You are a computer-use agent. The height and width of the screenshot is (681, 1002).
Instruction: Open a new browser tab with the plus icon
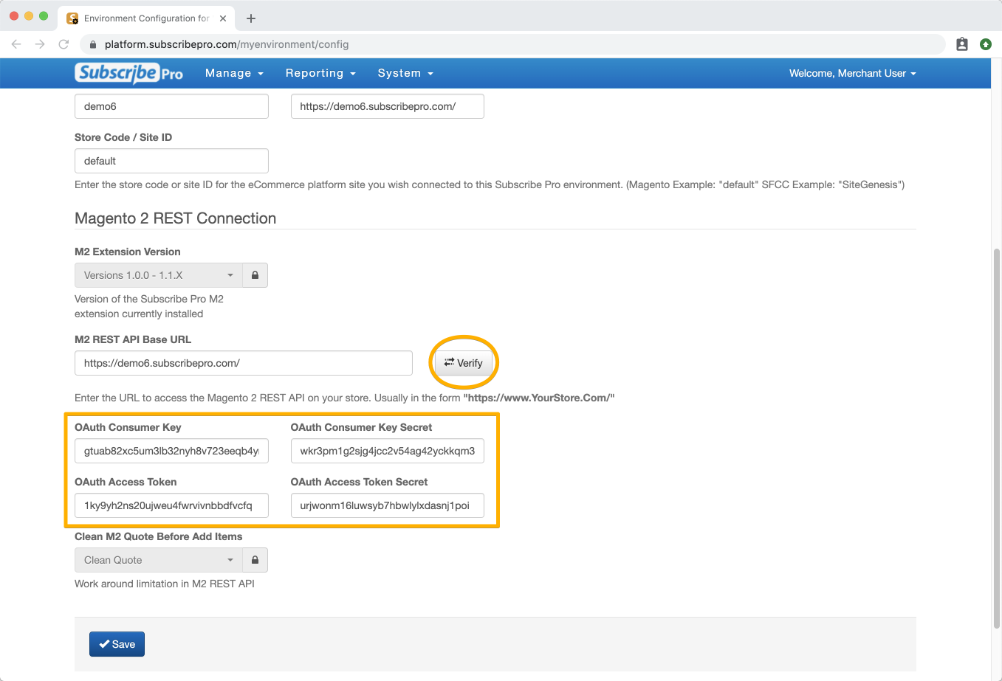tap(251, 18)
